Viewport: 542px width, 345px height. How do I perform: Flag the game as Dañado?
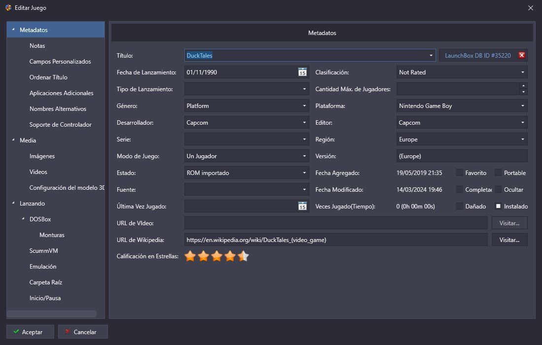tap(459, 207)
